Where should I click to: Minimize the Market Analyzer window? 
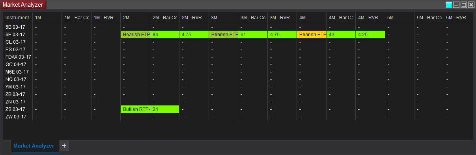pos(456,5)
